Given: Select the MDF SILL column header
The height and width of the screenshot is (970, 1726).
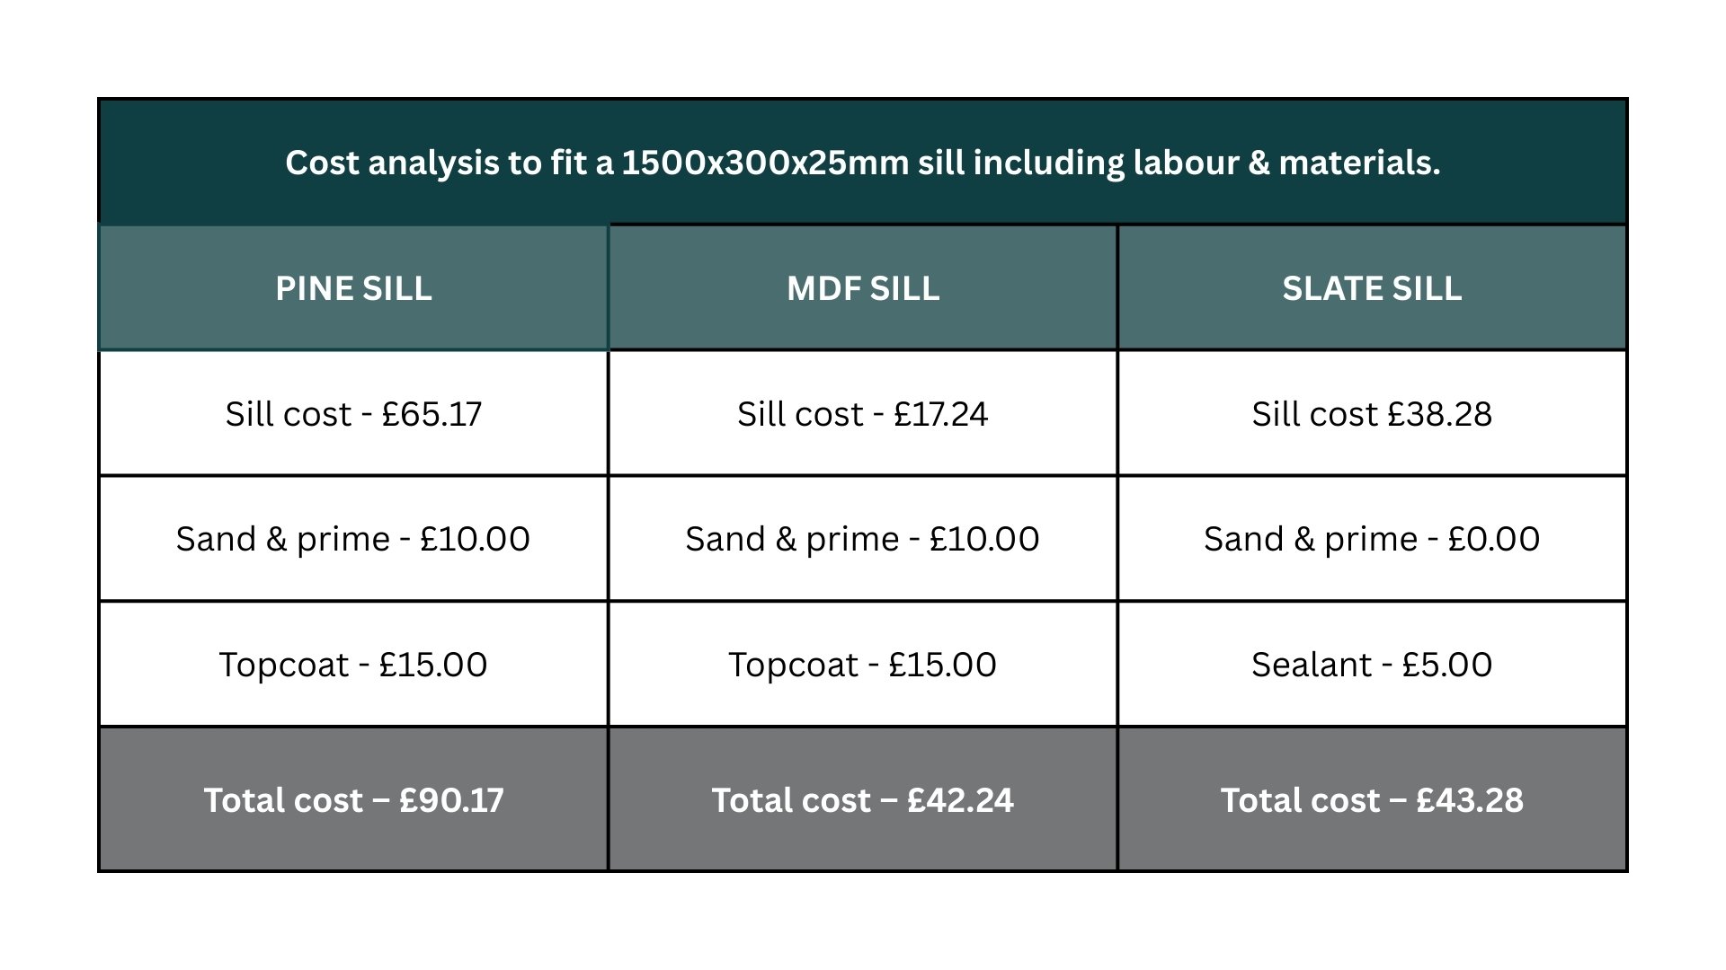Looking at the screenshot, I should coord(863,287).
